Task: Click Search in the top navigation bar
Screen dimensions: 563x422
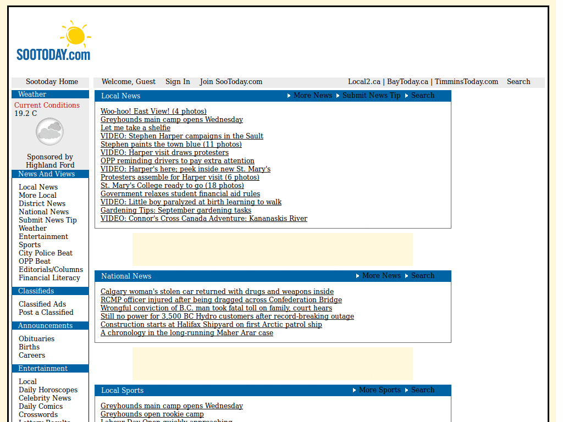Action: click(x=518, y=82)
